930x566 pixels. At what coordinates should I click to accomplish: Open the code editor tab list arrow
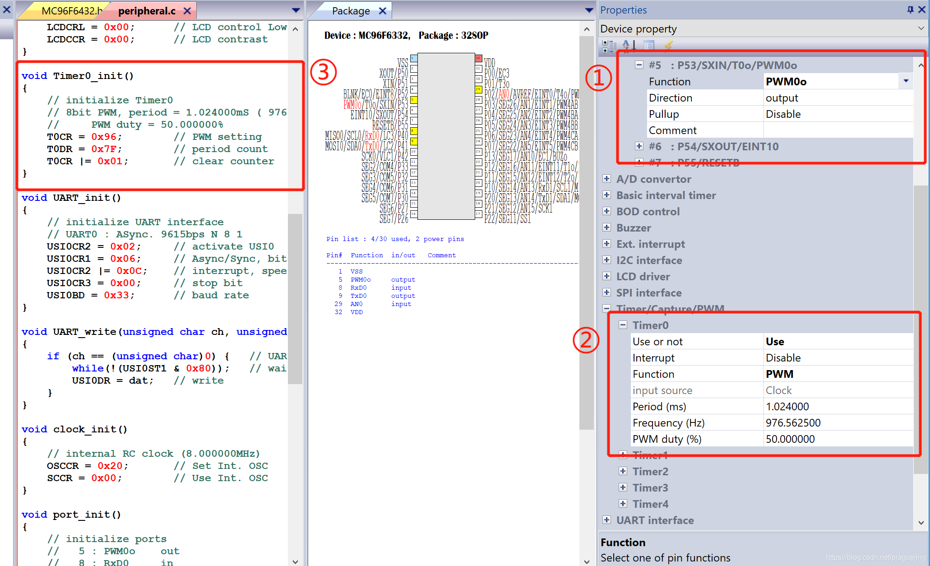coord(296,10)
